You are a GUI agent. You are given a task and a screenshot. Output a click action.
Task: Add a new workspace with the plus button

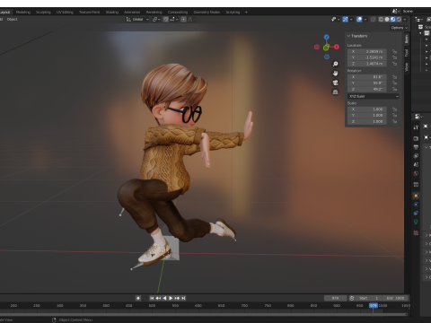tap(246, 13)
